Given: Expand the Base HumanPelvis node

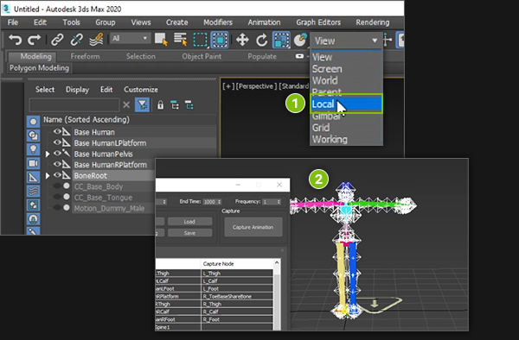Looking at the screenshot, I should [x=48, y=154].
